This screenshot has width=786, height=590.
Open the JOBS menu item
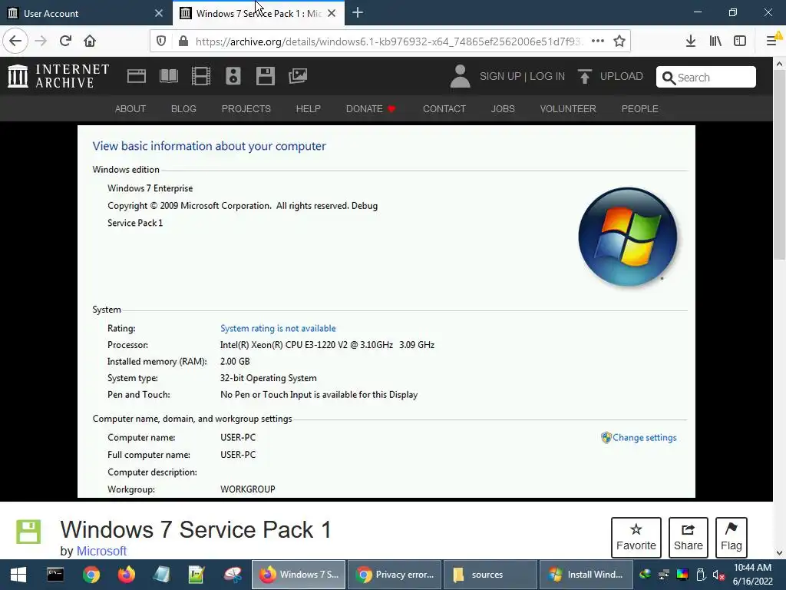click(503, 109)
